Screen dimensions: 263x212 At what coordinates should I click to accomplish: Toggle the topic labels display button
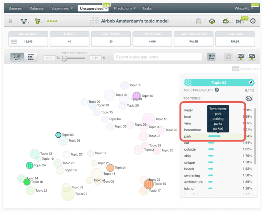(211, 57)
